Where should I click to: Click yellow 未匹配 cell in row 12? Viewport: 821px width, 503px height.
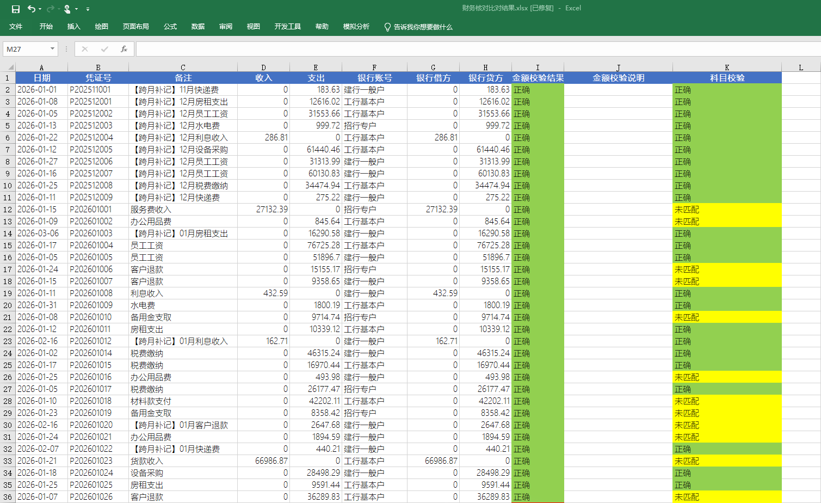point(727,210)
